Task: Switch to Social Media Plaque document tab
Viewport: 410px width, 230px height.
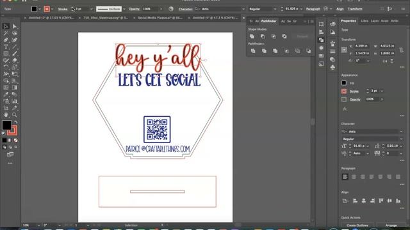Action: (x=160, y=18)
